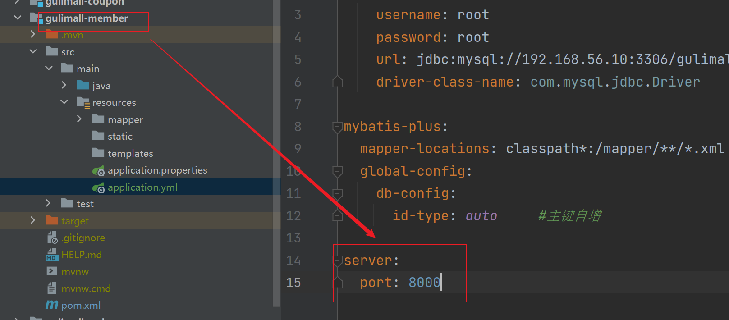729x320 pixels.
Task: Select the test folder label
Action: coord(85,204)
